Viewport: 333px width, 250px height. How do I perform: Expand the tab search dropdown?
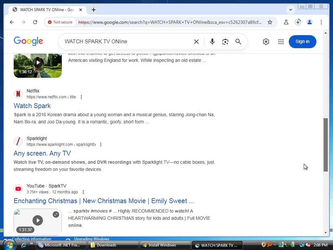click(290, 10)
